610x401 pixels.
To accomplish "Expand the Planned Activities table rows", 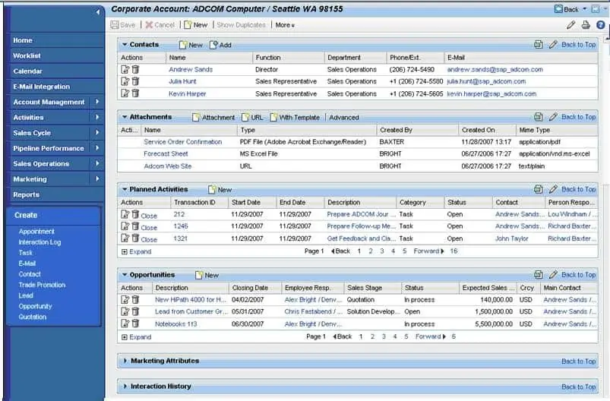I will [x=136, y=251].
